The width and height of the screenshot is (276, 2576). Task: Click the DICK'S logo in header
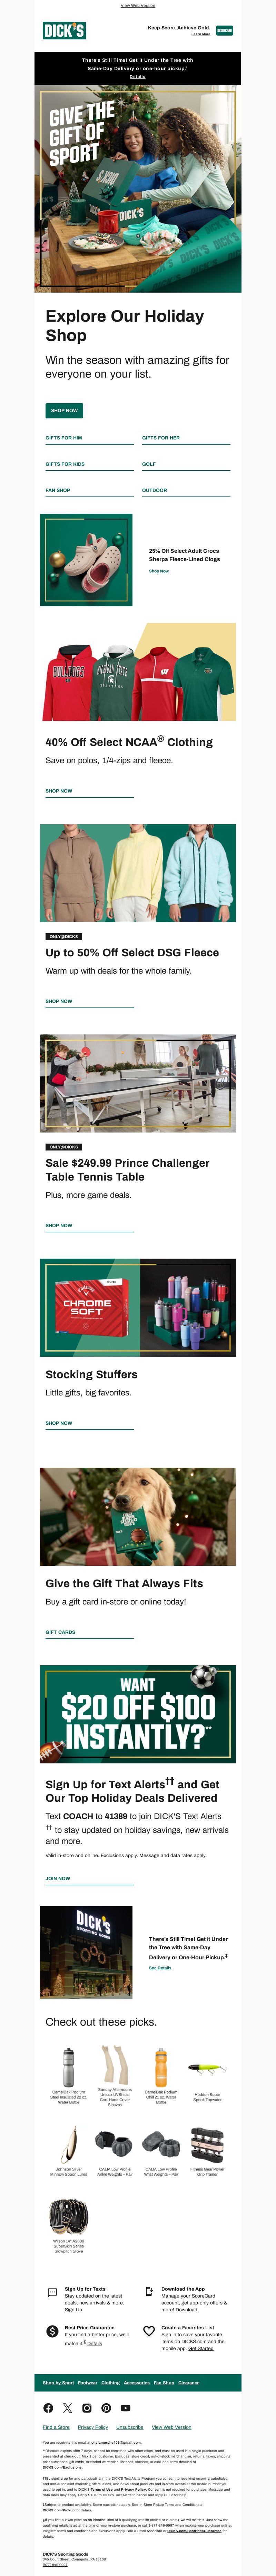pyautogui.click(x=64, y=31)
